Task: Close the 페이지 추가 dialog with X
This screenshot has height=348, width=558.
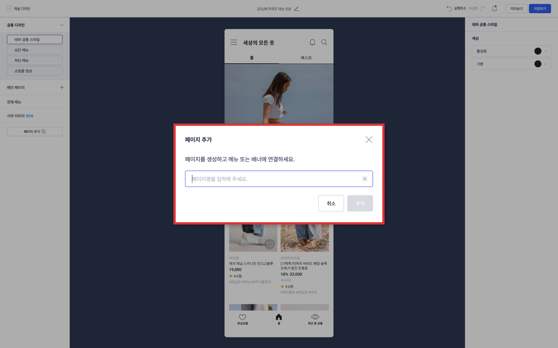Action: [x=369, y=139]
